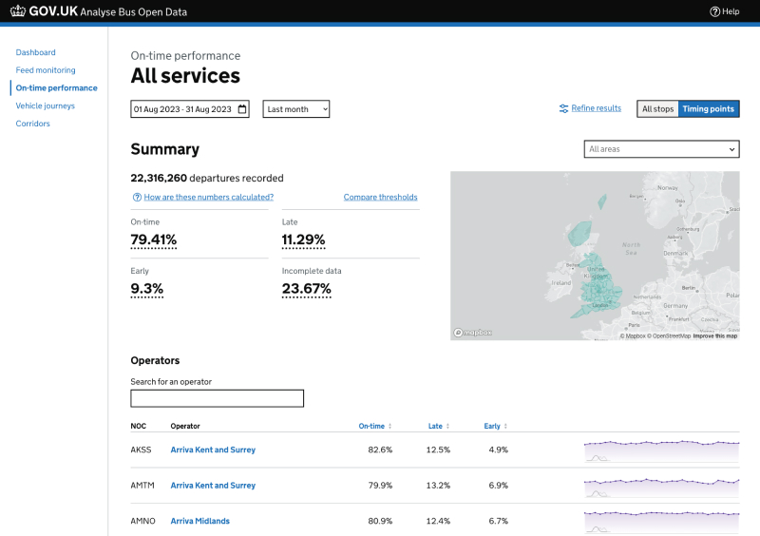Image resolution: width=760 pixels, height=536 pixels.
Task: Go to Dashboard in the sidebar
Action: [x=35, y=52]
